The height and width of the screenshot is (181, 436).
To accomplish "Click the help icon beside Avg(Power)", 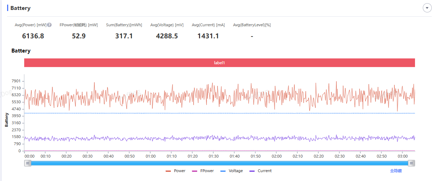I will (49, 25).
